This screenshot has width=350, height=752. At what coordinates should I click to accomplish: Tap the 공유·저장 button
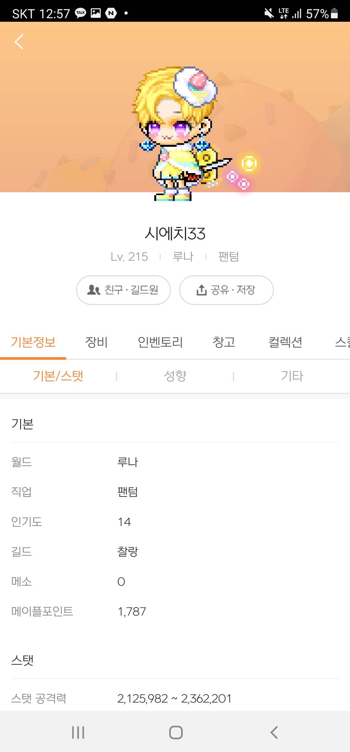[226, 290]
